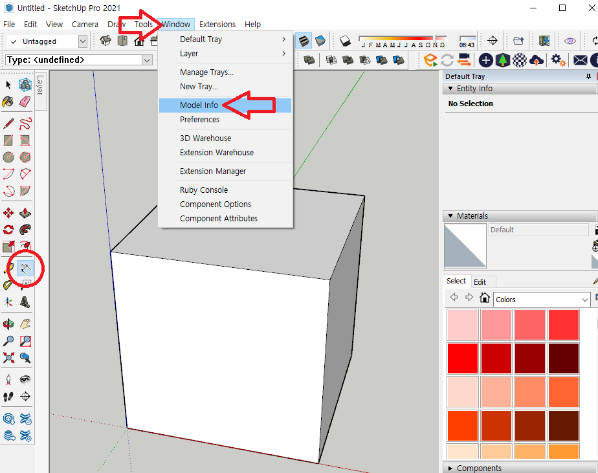The width and height of the screenshot is (598, 473).
Task: Choose the Scale tool
Action: tap(8, 247)
